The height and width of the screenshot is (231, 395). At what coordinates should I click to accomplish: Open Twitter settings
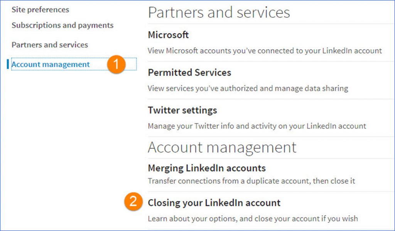click(182, 110)
